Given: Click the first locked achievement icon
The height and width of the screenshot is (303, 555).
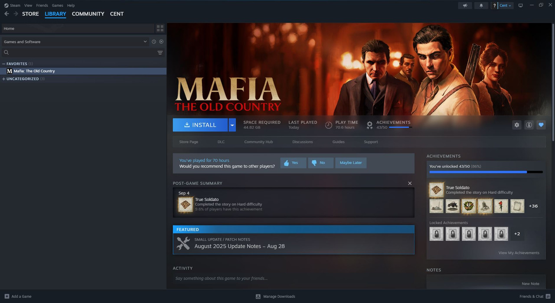Looking at the screenshot, I should click(x=436, y=234).
